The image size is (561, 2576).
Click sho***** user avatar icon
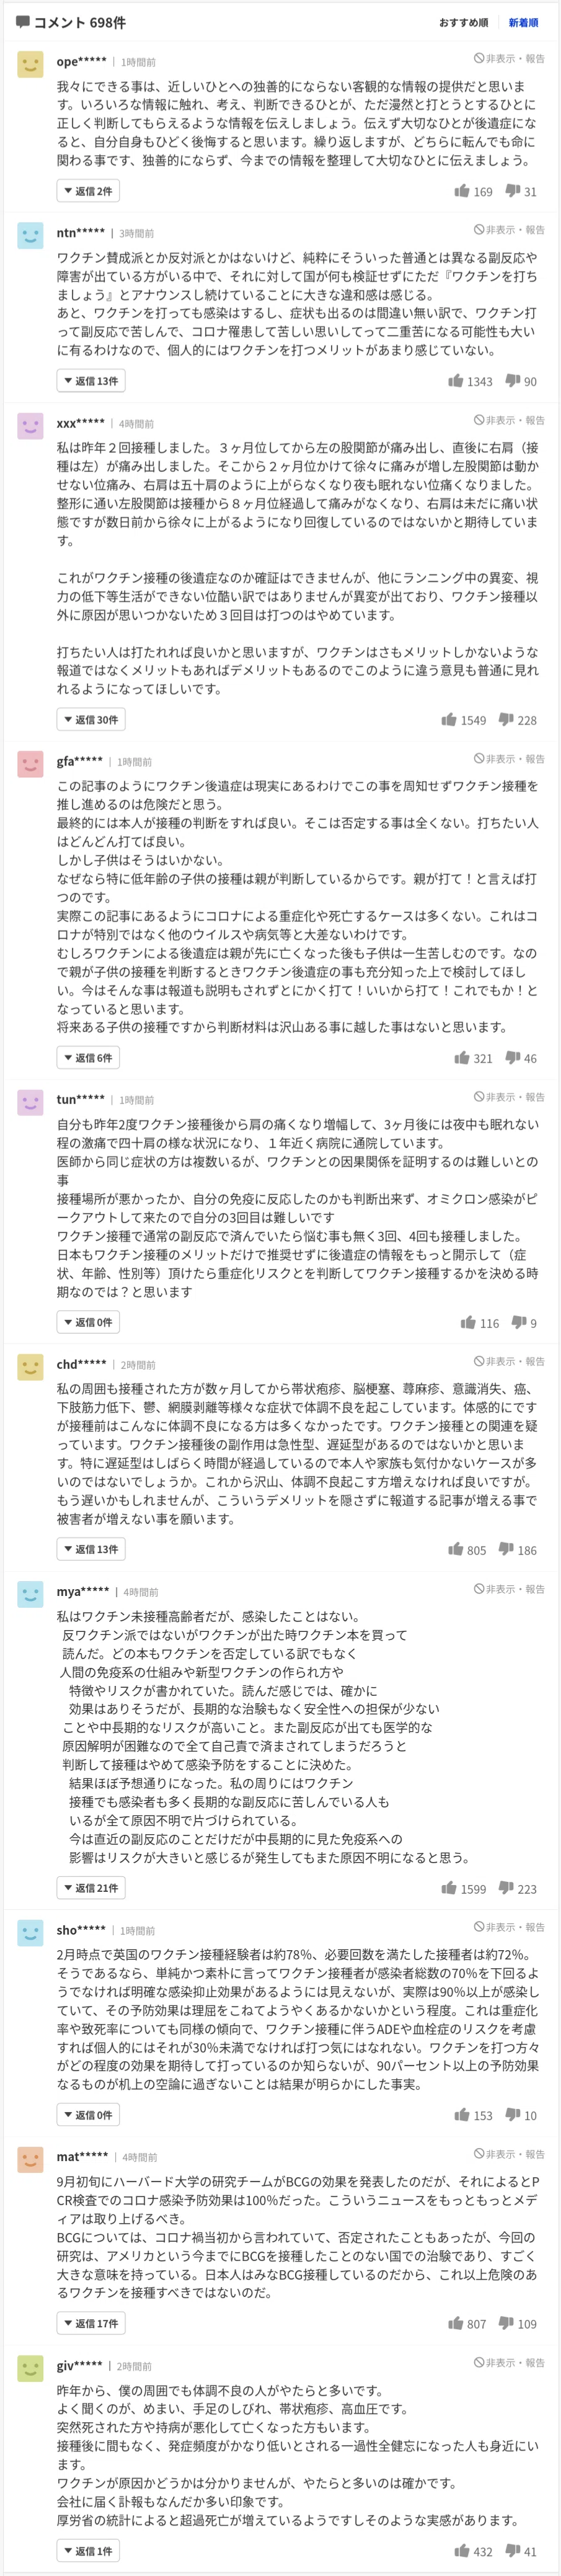pos(31,1932)
